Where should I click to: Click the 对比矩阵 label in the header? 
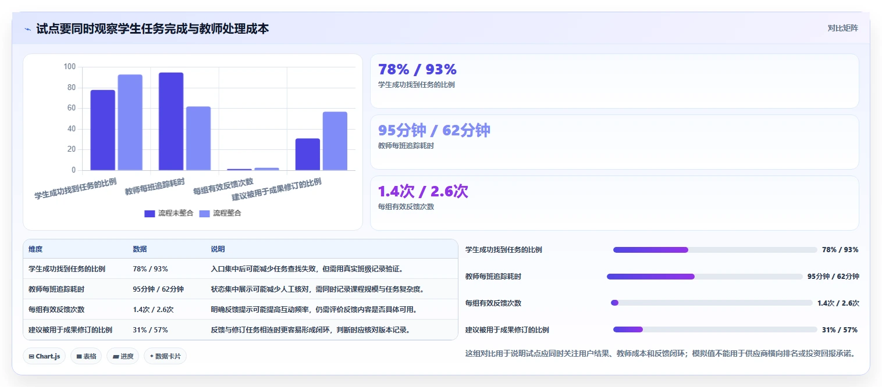842,28
